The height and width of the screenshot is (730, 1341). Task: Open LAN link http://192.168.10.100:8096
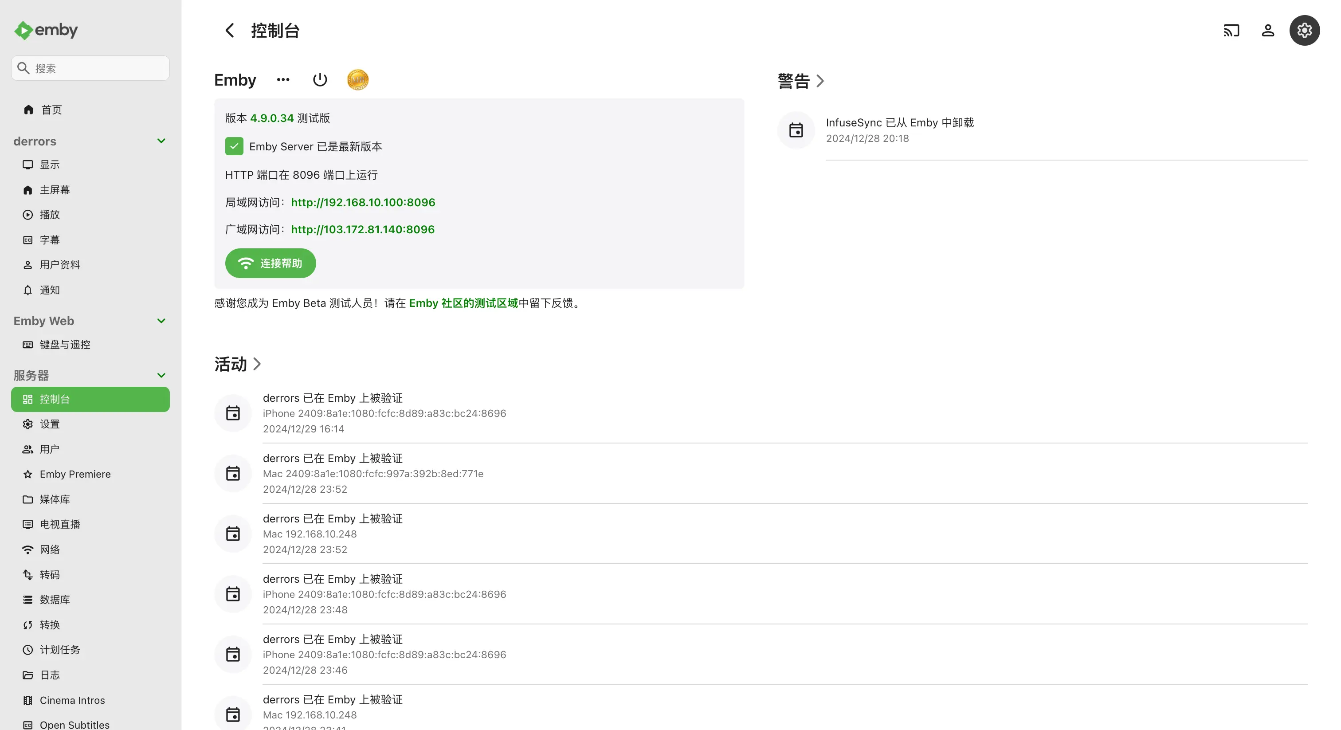[x=363, y=203]
